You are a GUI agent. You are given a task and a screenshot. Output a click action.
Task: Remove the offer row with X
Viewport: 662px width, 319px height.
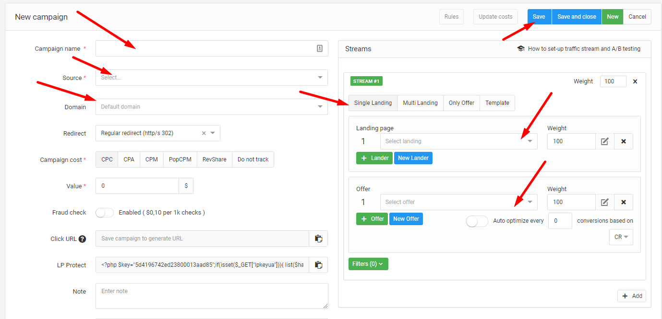(624, 202)
